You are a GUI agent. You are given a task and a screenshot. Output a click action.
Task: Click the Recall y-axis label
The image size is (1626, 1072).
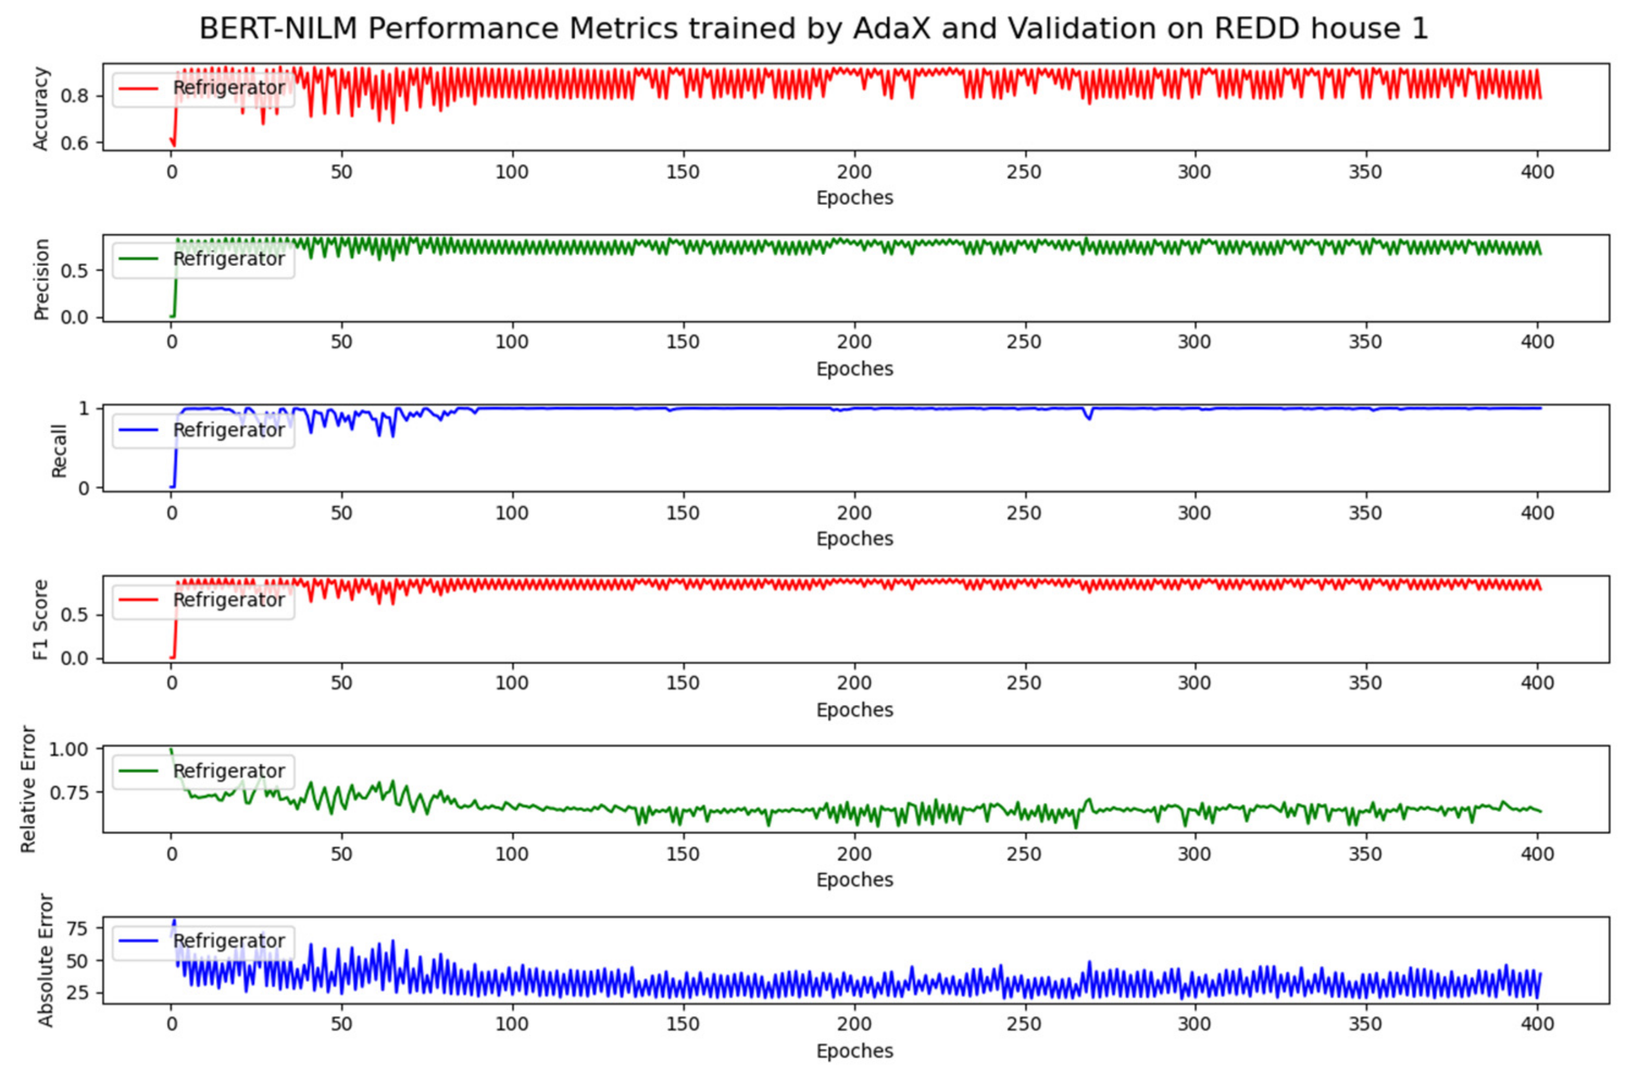pyautogui.click(x=59, y=451)
